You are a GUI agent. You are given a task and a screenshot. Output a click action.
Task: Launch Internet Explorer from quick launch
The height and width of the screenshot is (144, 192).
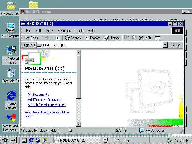click(x=31, y=140)
